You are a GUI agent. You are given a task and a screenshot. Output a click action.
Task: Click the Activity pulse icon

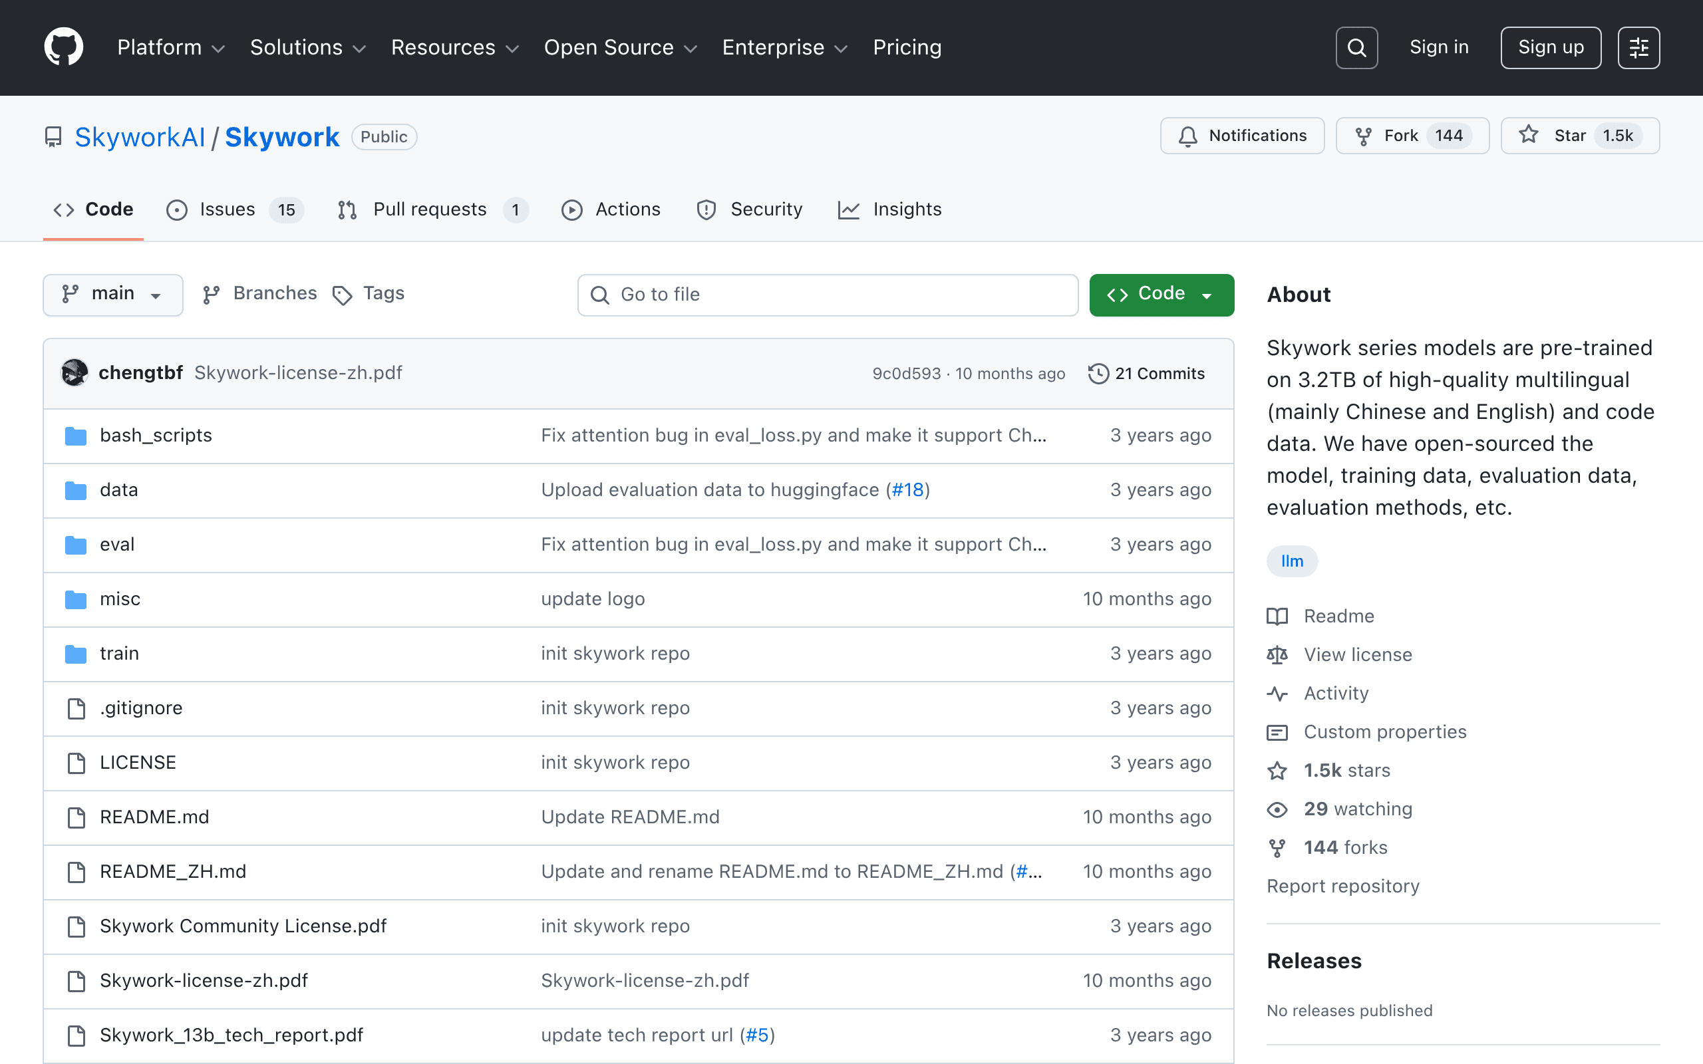point(1277,694)
